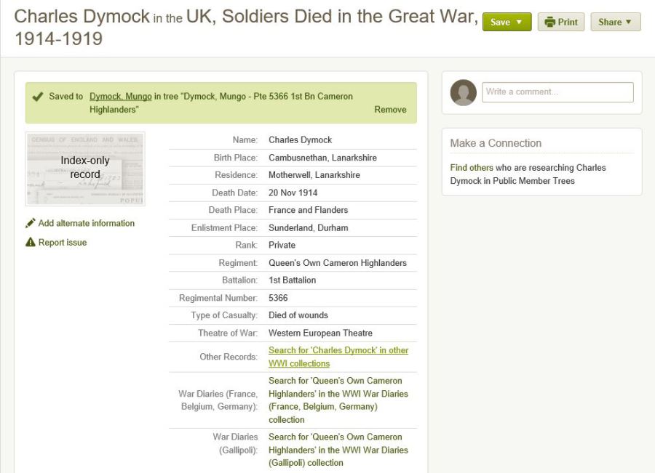Click Remove in the saved banner
The width and height of the screenshot is (655, 473).
tap(390, 110)
